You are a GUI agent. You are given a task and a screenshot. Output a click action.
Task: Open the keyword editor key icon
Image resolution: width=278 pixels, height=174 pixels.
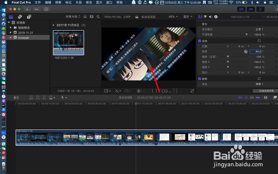(36, 9)
